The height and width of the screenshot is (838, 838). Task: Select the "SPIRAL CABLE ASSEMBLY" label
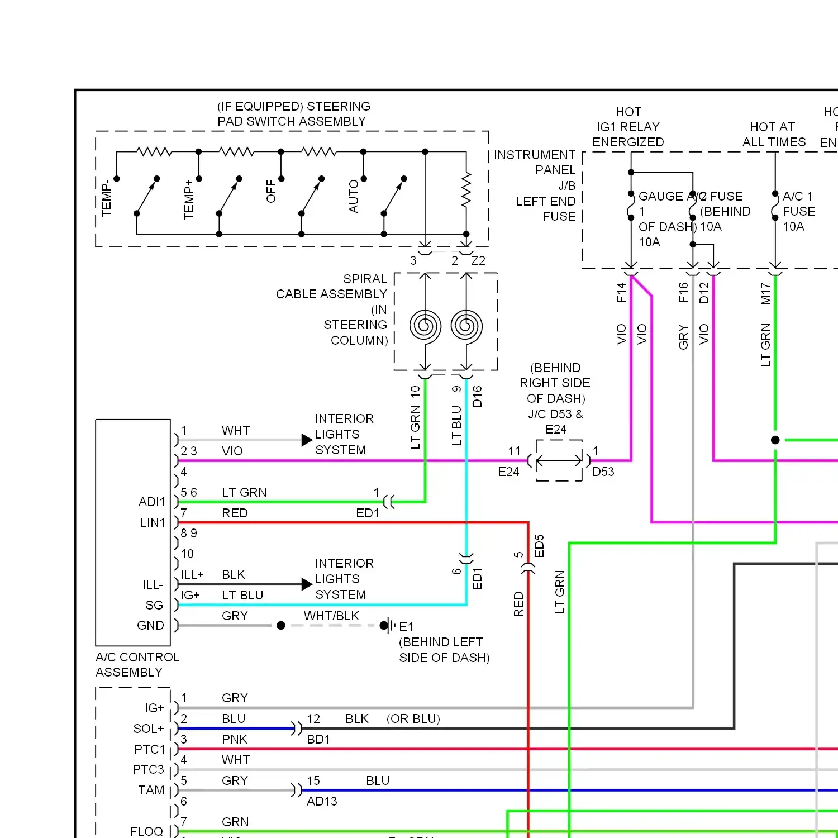[x=331, y=286]
